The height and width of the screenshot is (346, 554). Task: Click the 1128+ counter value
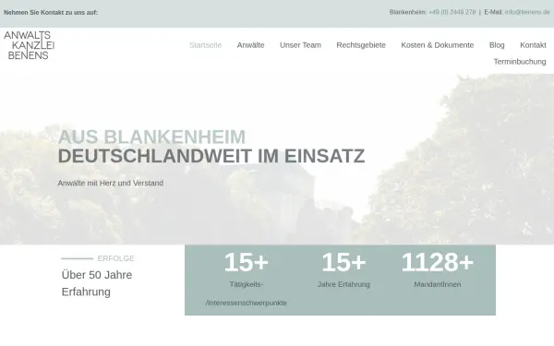point(437,262)
